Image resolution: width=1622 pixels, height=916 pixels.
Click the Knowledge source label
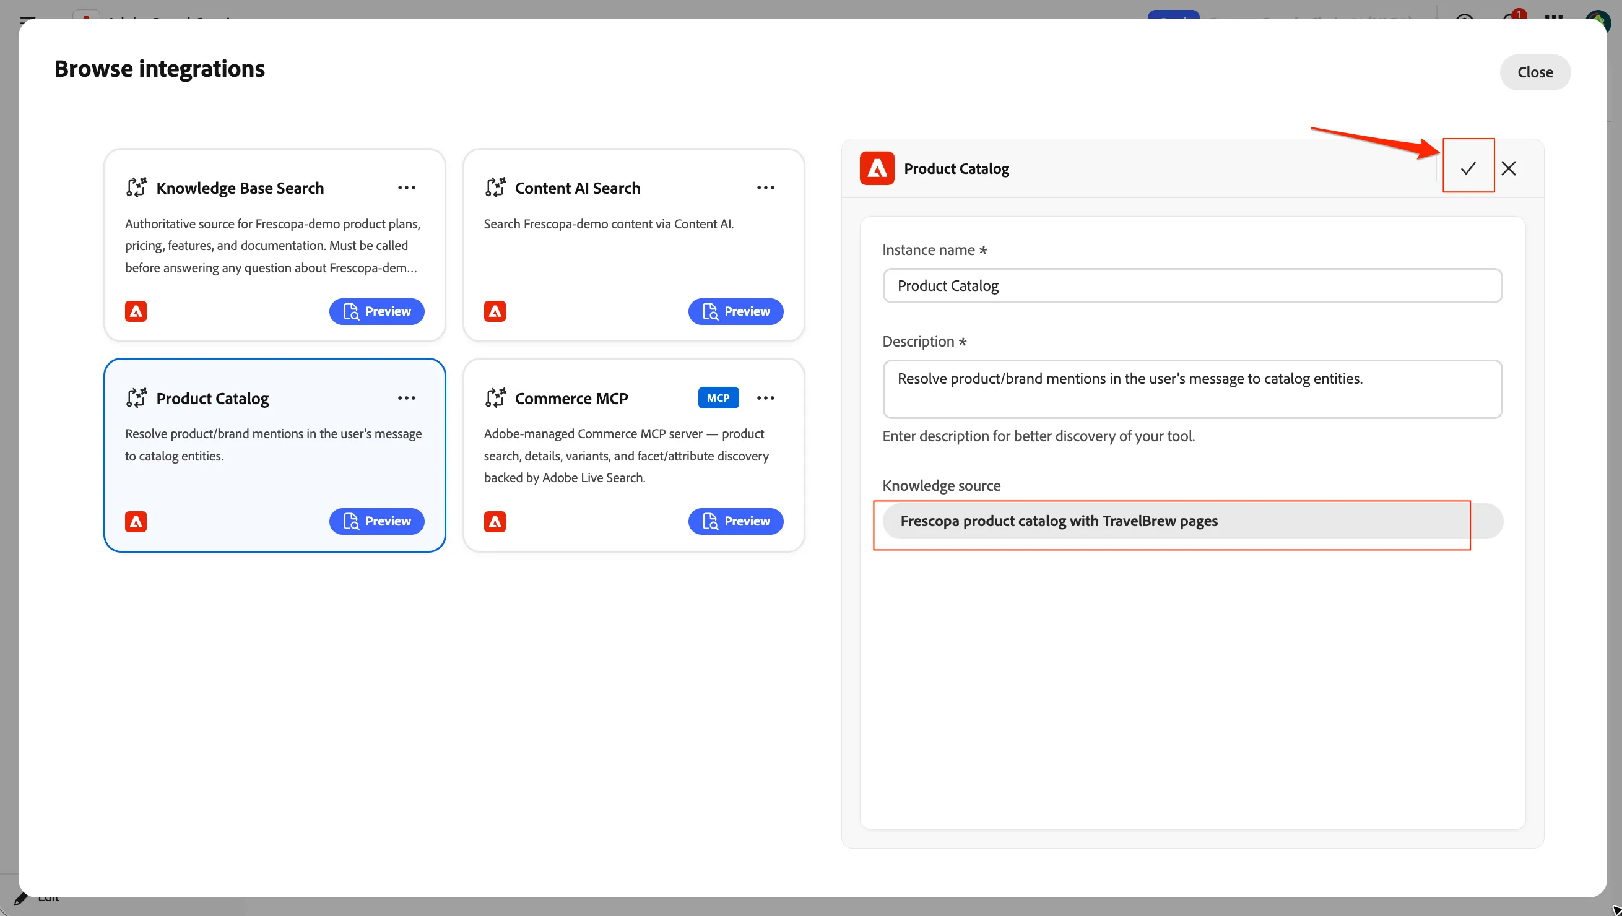(942, 485)
